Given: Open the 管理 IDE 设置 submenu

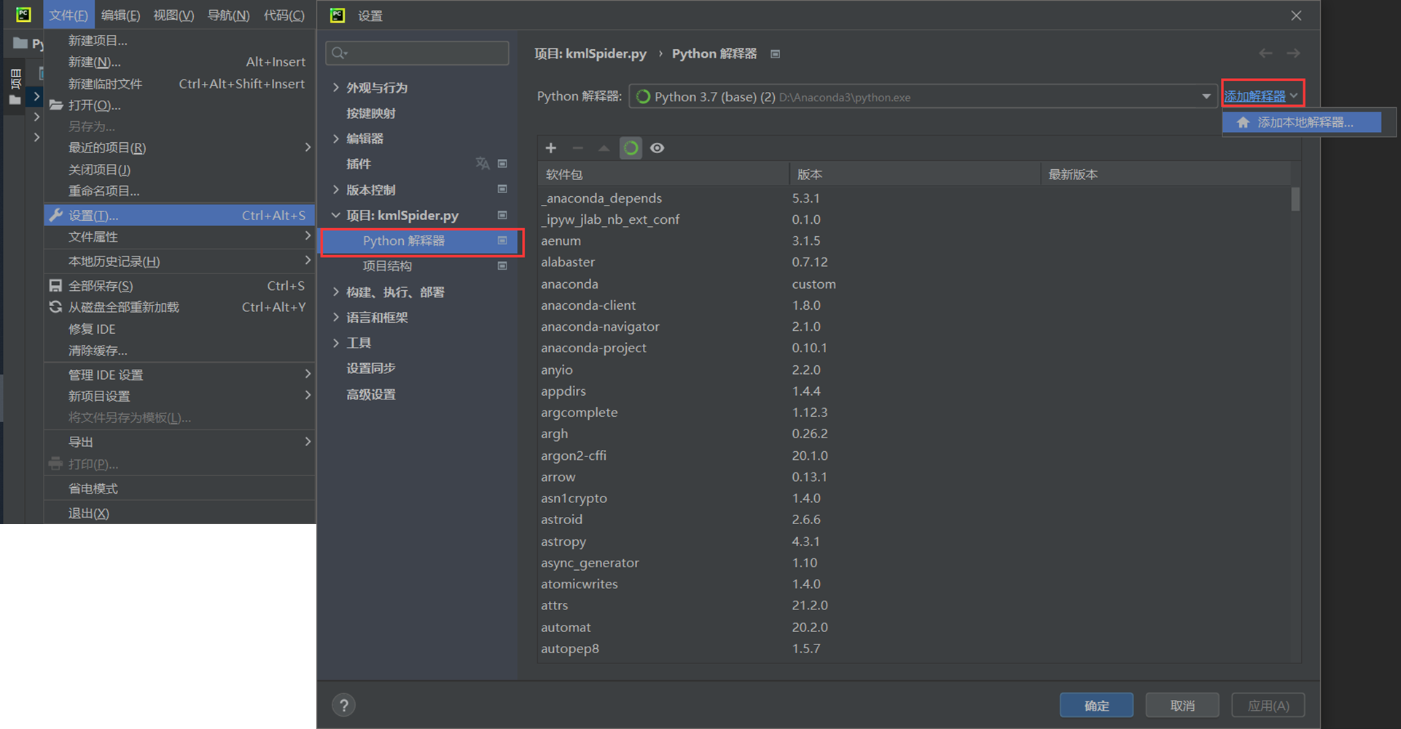Looking at the screenshot, I should pos(179,375).
